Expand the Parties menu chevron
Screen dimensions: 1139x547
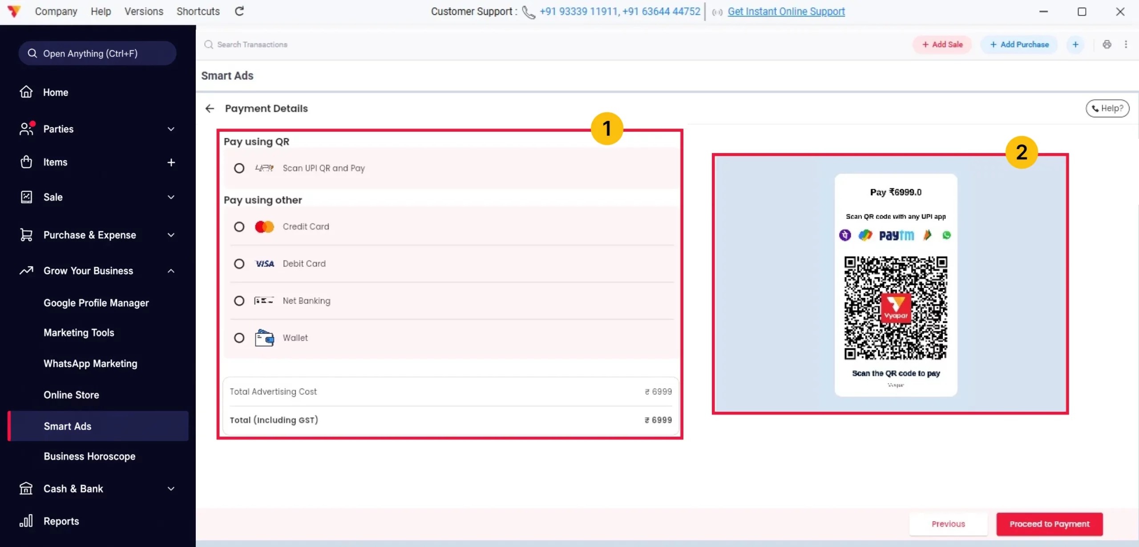[171, 129]
